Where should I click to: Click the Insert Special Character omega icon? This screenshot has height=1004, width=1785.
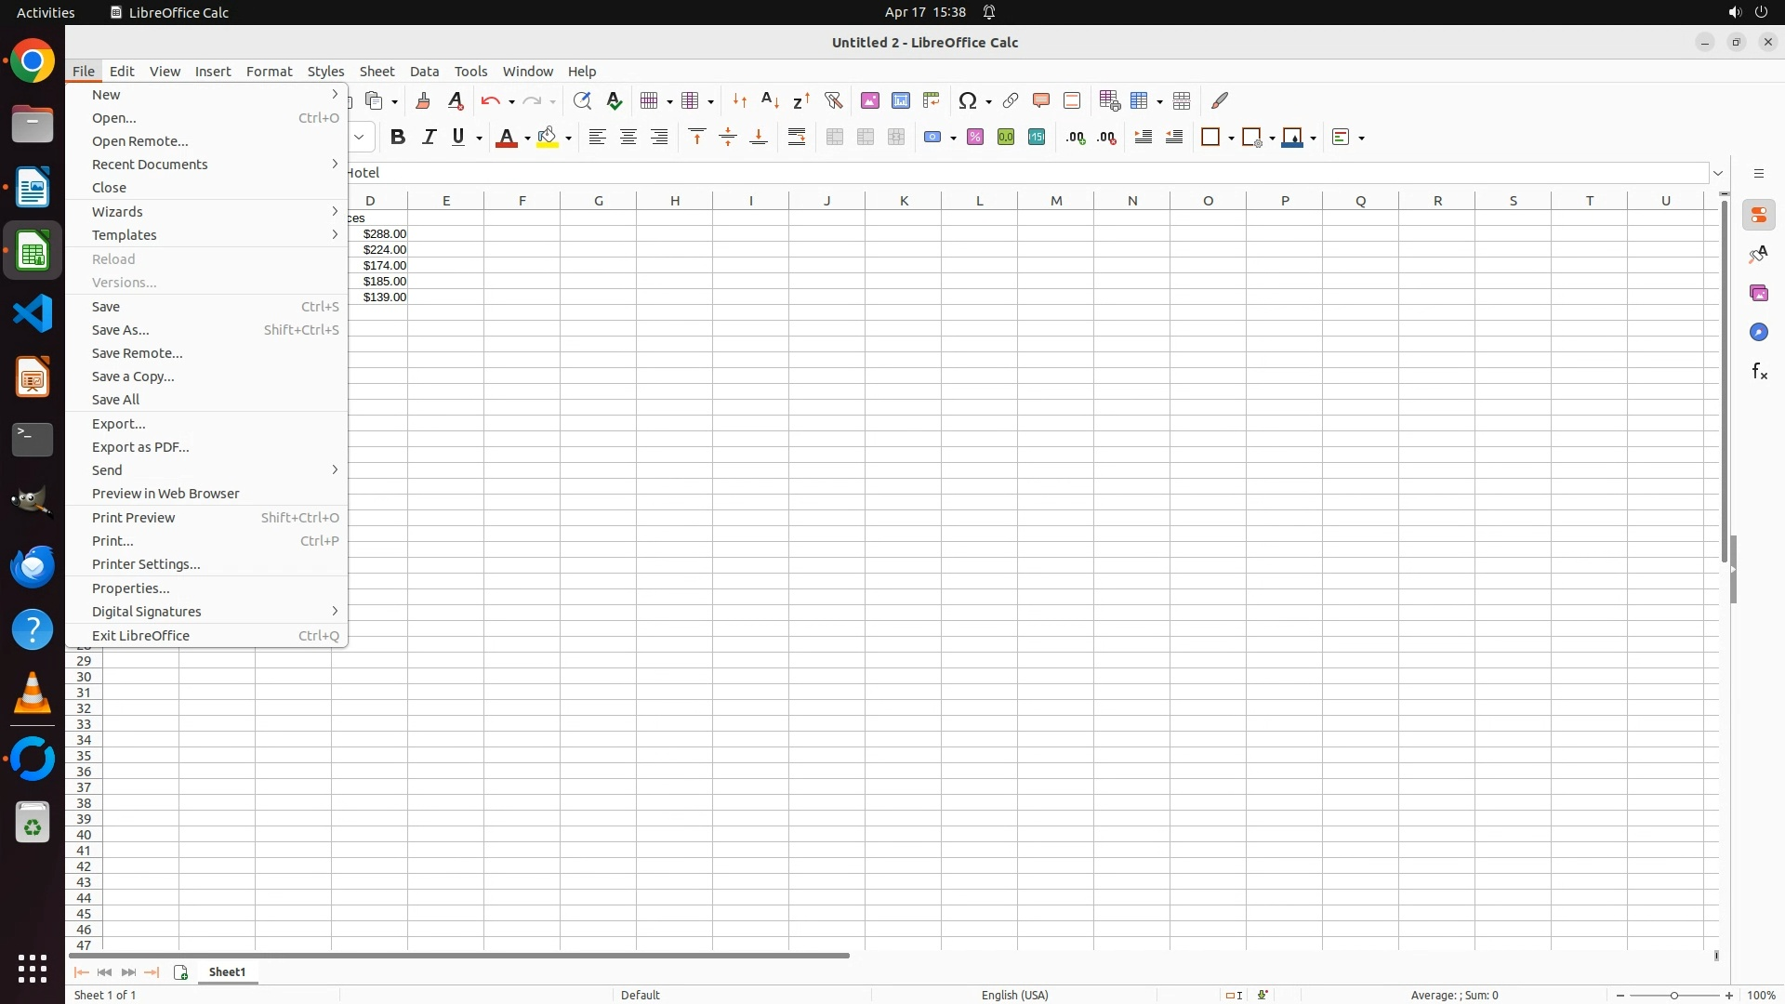coord(968,100)
